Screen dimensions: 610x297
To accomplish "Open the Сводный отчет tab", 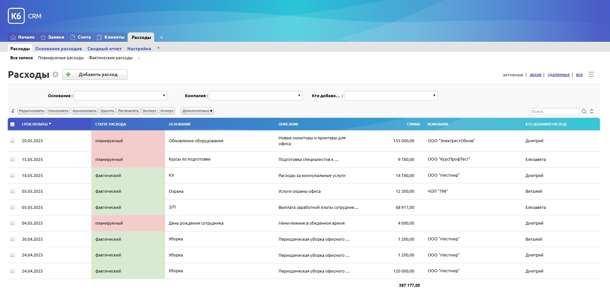I will [105, 49].
